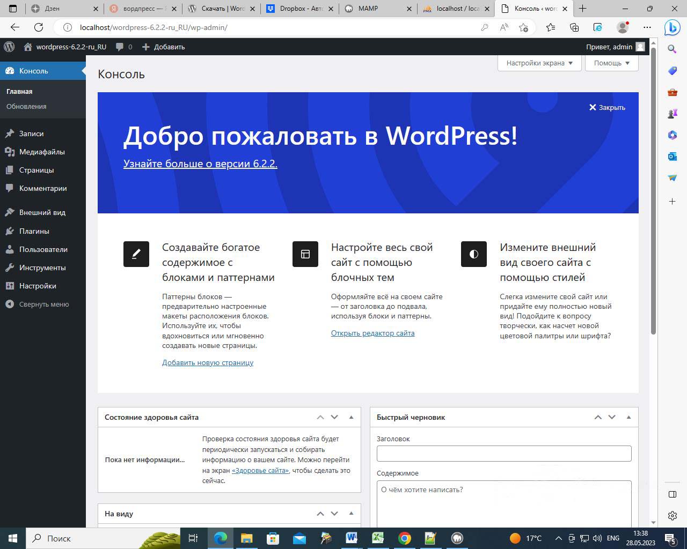The image size is (687, 549).
Task: Open the Плагины menu item
Action: pyautogui.click(x=34, y=231)
